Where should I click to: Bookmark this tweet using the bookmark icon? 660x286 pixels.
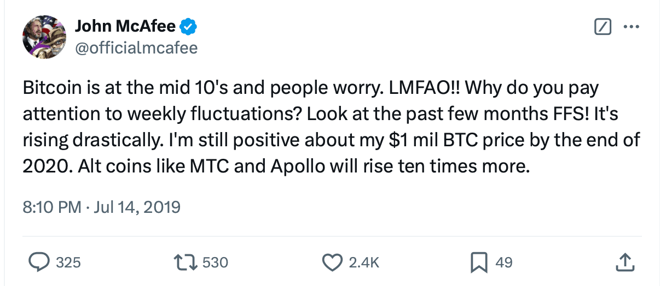479,263
